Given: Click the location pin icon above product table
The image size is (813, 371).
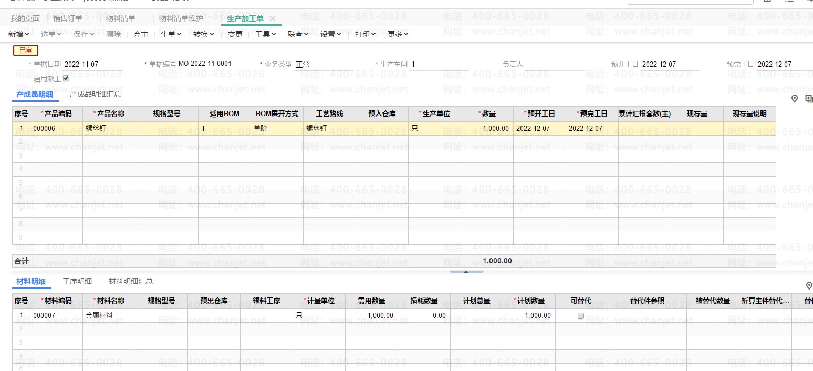Looking at the screenshot, I should pyautogui.click(x=795, y=99).
